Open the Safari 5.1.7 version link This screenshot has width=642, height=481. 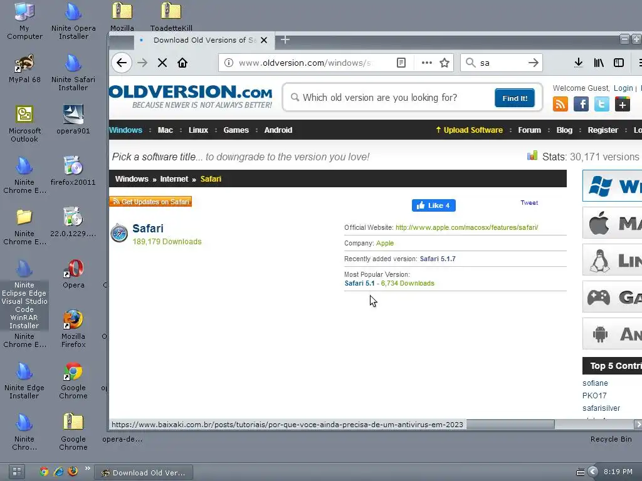438,259
